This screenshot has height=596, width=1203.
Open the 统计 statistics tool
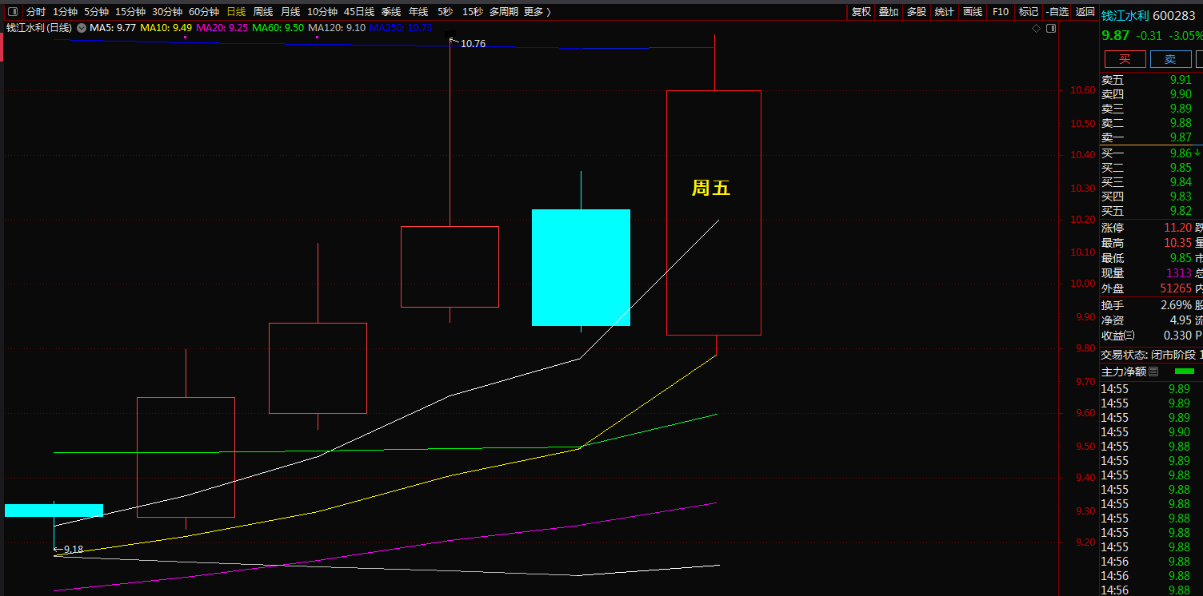(x=945, y=12)
